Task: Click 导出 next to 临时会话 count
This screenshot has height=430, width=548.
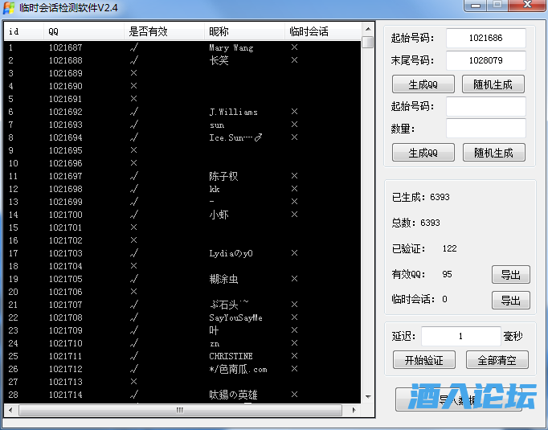Action: click(x=510, y=300)
